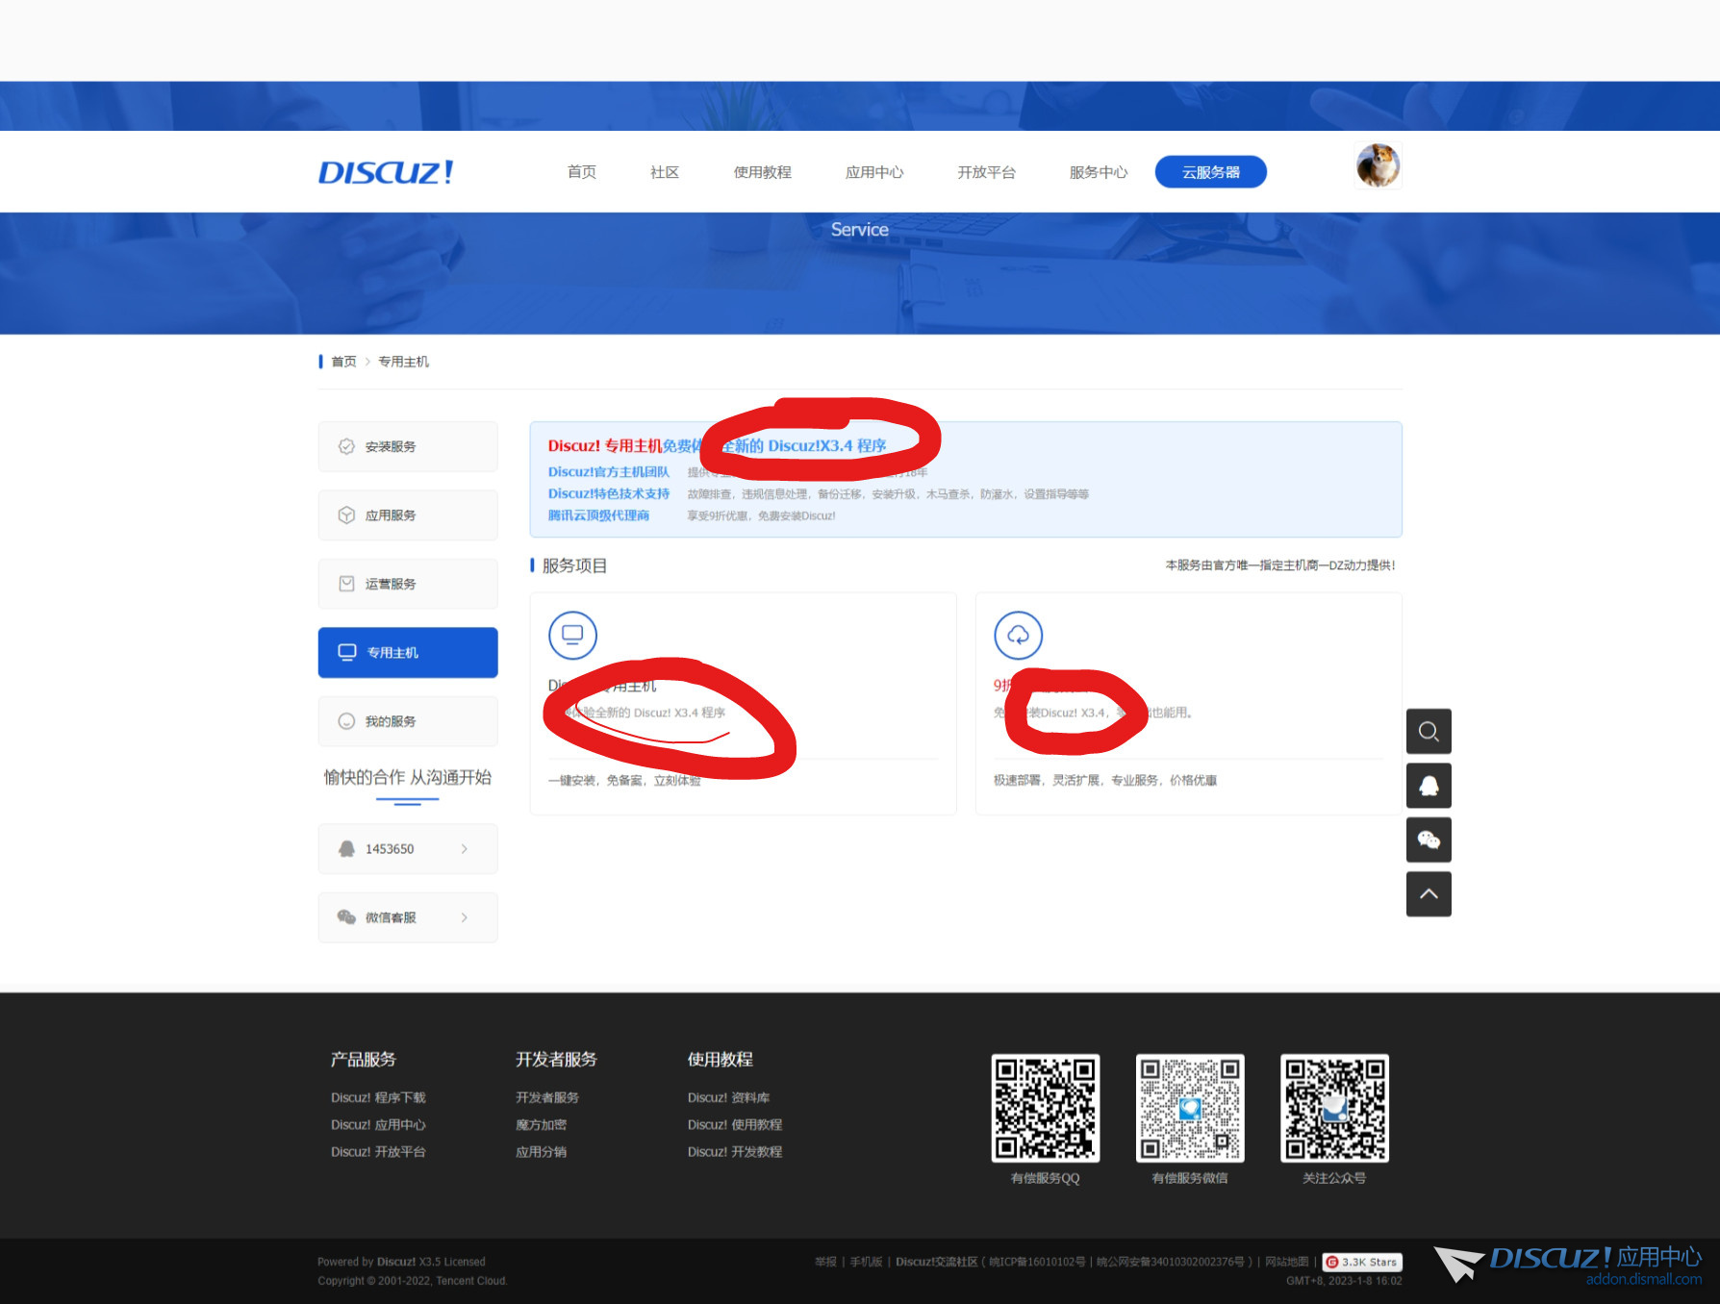The height and width of the screenshot is (1304, 1720).
Task: Open 开放平台 navigation item
Action: click(986, 172)
